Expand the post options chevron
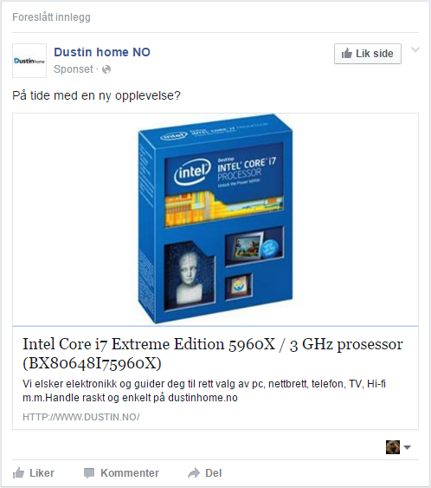Image resolution: width=431 pixels, height=488 pixels. pos(415,49)
